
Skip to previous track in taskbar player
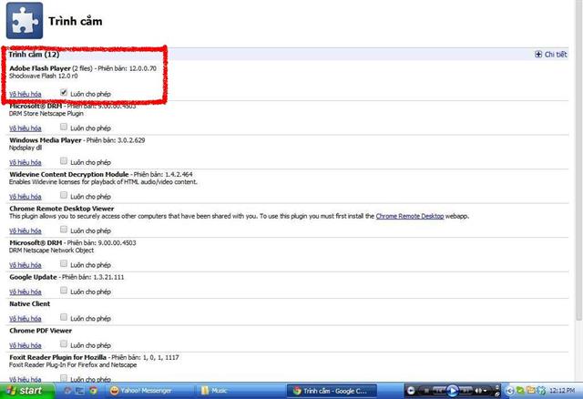[439, 390]
